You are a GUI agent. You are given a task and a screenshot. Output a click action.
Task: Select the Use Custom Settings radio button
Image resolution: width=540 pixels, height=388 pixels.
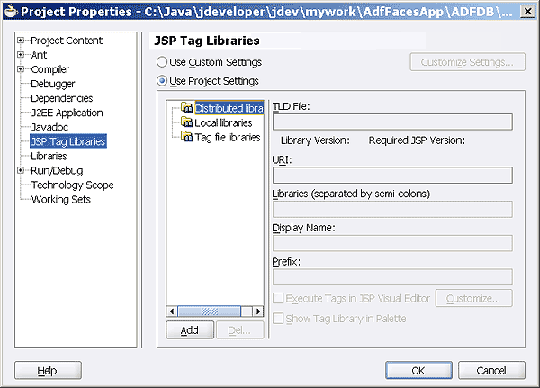[x=162, y=63]
